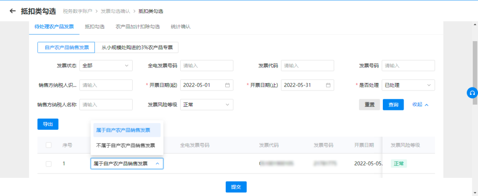The image size is (478, 196).
Task: Click the date 2022-05-05 in row 1
Action: [x=368, y=164]
